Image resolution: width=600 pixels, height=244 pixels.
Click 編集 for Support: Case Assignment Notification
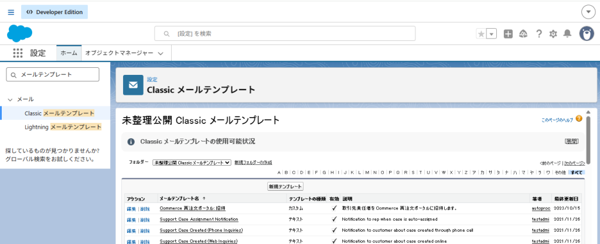pyautogui.click(x=131, y=220)
